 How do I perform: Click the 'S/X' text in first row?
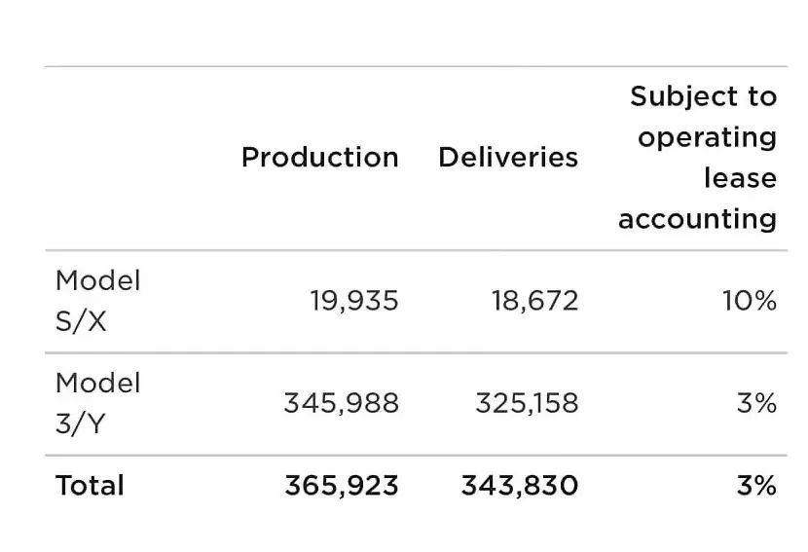[x=81, y=322]
